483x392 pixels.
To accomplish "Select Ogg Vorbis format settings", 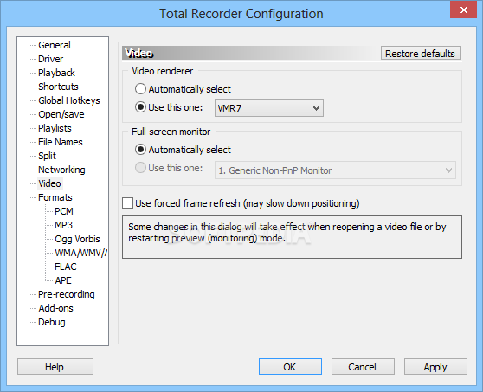I will [x=77, y=239].
